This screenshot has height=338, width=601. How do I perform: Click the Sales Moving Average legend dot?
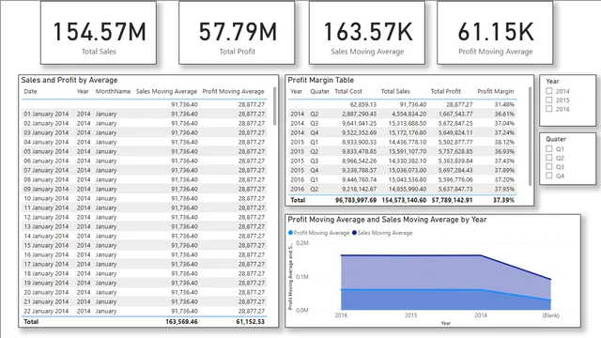354,233
